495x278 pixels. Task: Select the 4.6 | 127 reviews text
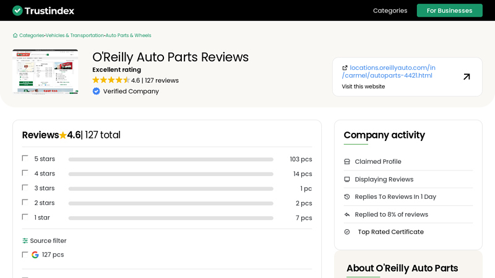(x=155, y=80)
